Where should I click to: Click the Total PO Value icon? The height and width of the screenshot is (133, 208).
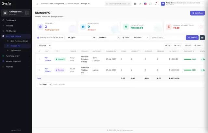126,27
